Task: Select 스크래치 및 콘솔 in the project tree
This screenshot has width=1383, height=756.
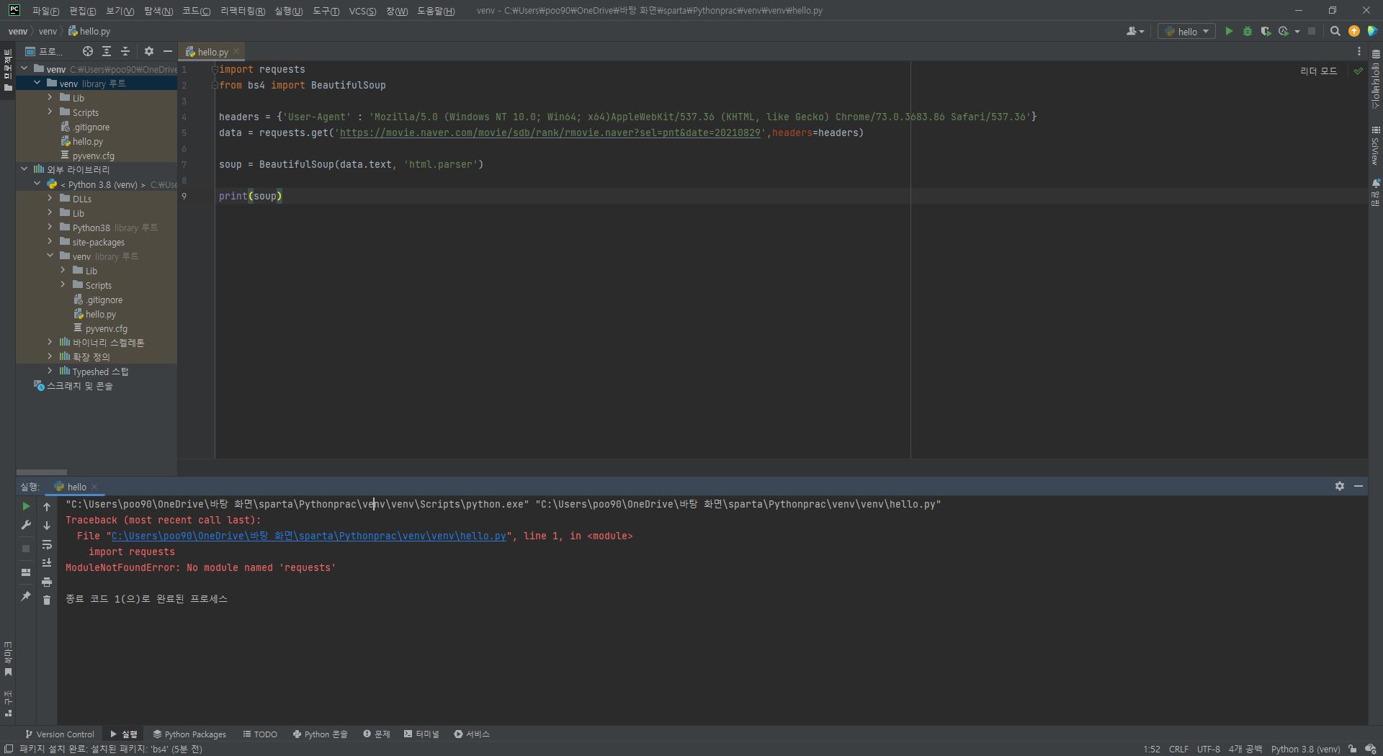Action: click(79, 386)
